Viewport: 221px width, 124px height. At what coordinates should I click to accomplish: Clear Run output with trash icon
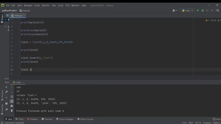click(12, 111)
